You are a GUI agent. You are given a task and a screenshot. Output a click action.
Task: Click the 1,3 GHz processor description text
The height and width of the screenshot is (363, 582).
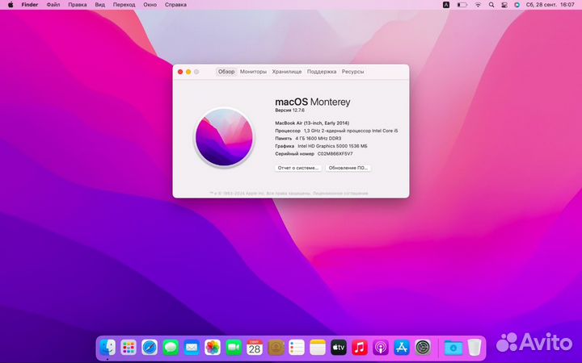coord(351,131)
